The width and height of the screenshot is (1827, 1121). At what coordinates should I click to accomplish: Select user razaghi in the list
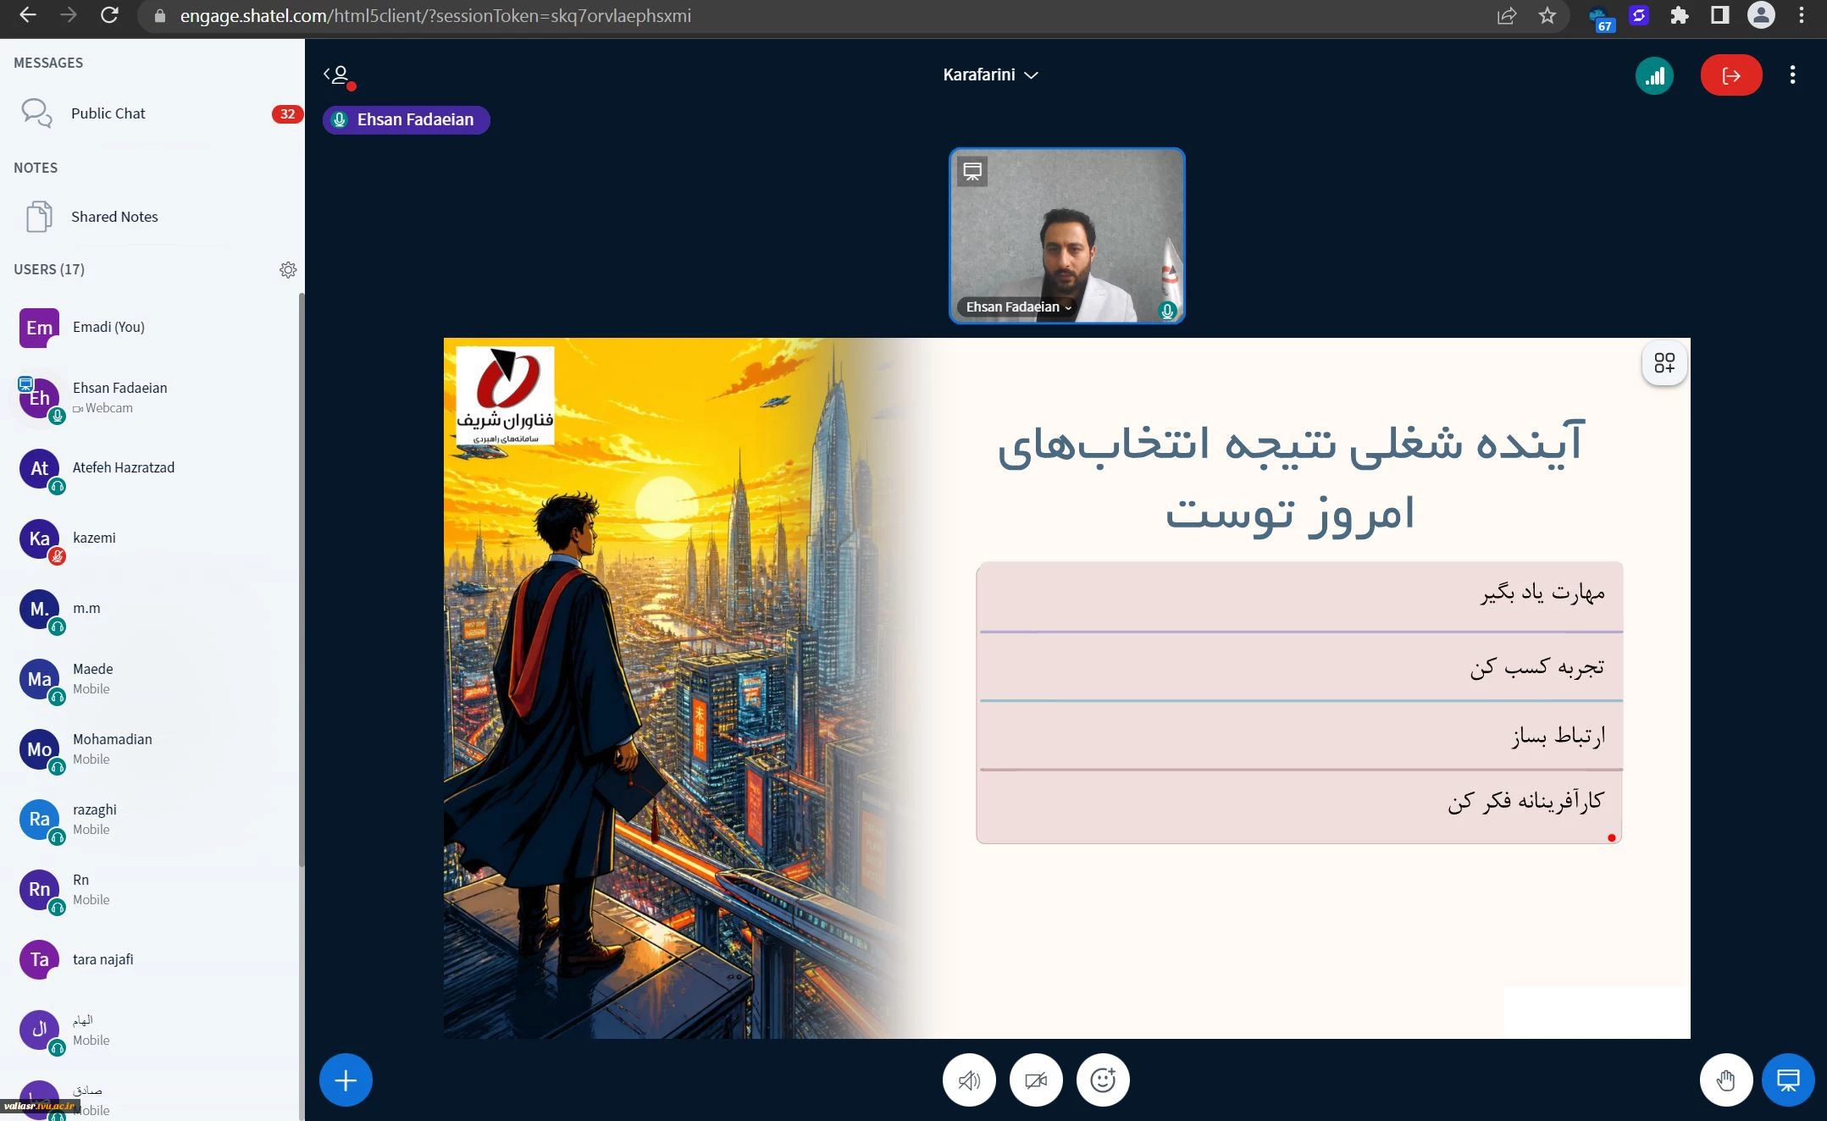pos(152,820)
